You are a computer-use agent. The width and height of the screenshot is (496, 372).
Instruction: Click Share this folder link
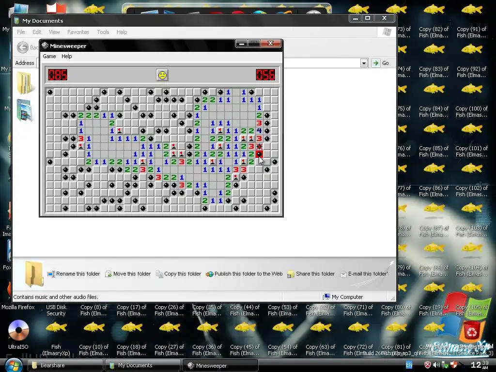click(311, 274)
